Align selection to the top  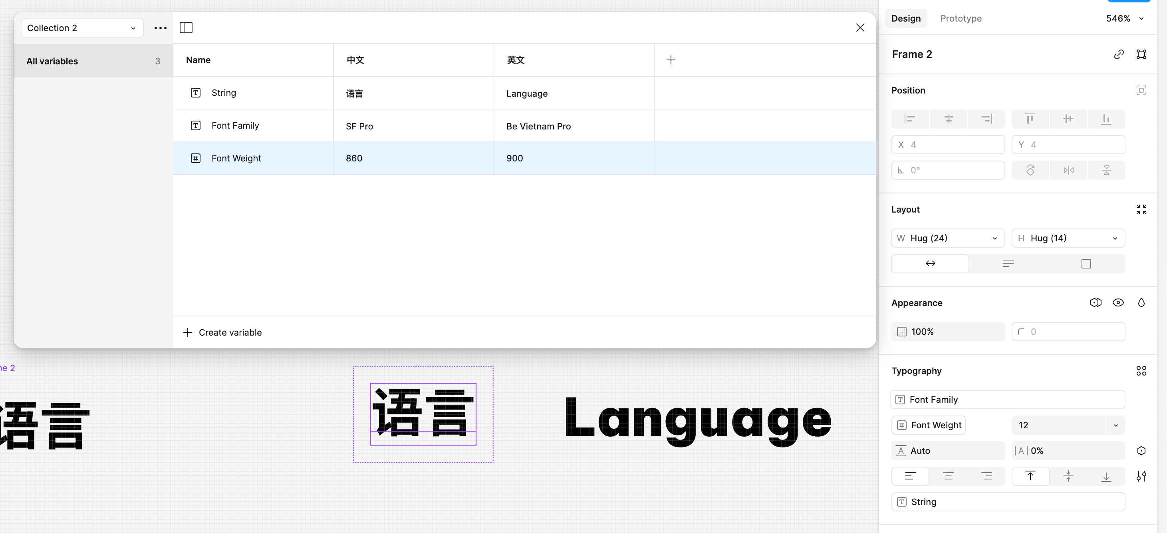1030,119
